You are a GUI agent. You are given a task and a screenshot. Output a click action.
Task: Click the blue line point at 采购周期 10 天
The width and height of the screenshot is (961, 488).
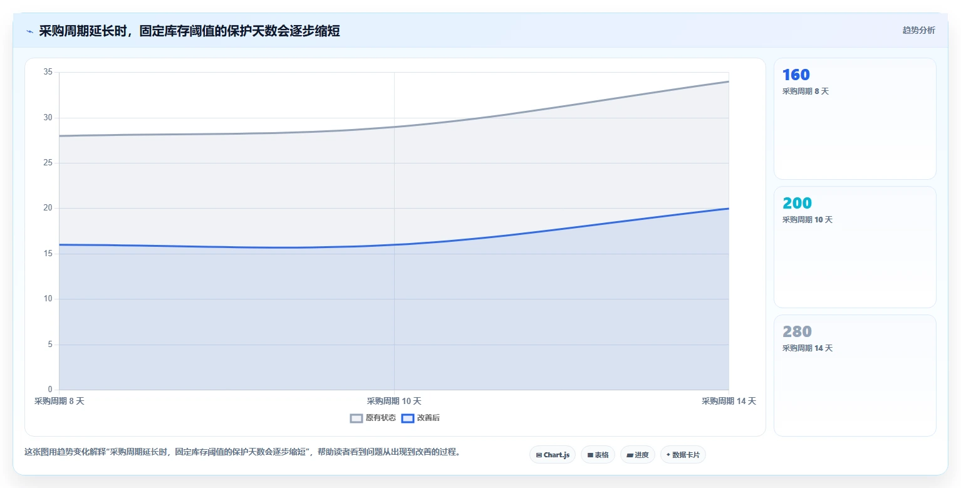pyautogui.click(x=394, y=245)
